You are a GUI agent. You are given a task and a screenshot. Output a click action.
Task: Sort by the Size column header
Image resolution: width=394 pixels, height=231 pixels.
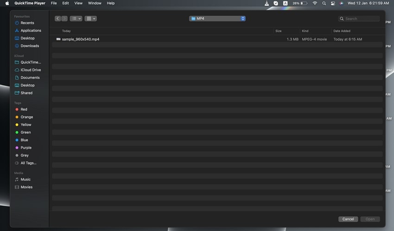(278, 31)
